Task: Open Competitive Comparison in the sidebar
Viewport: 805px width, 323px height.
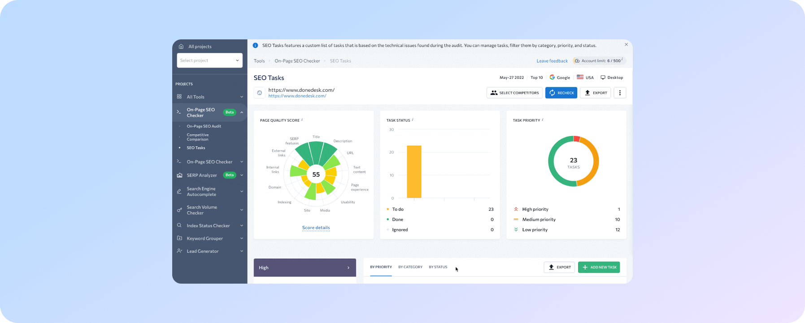Action: (x=198, y=137)
